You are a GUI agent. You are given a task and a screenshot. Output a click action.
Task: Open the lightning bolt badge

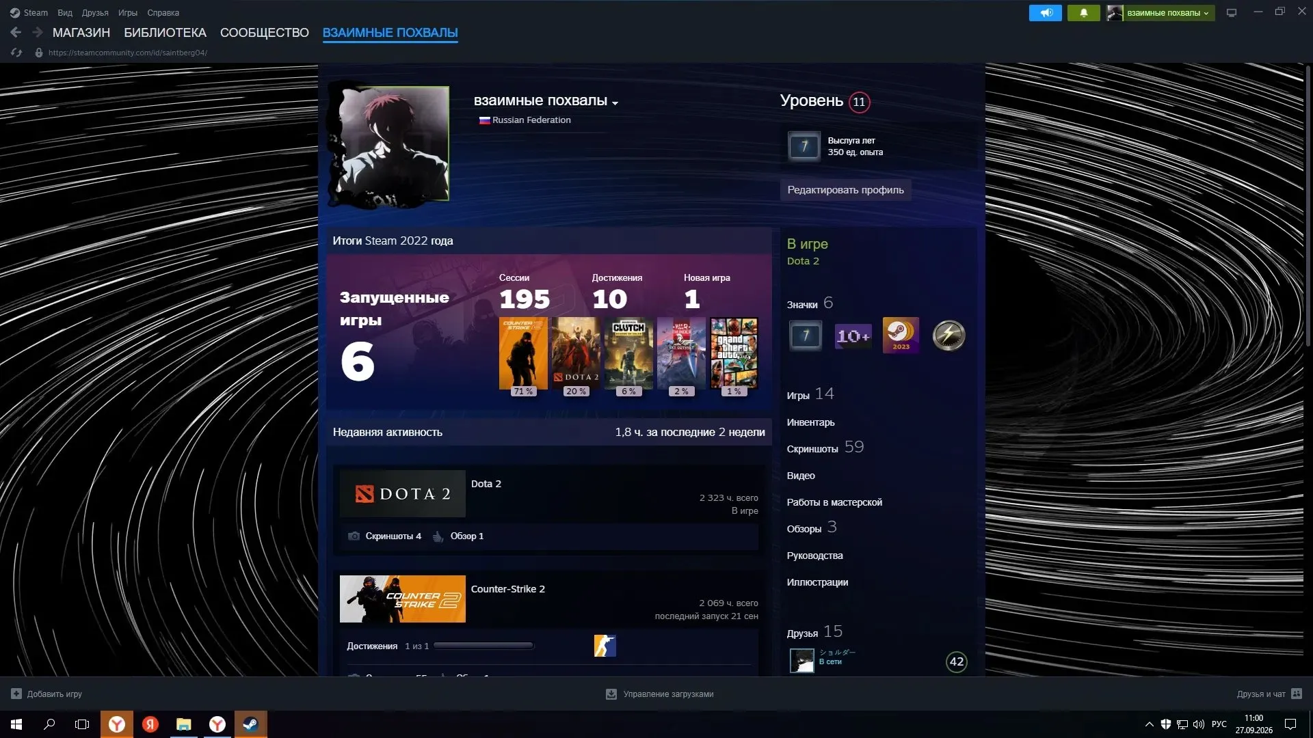[949, 336]
